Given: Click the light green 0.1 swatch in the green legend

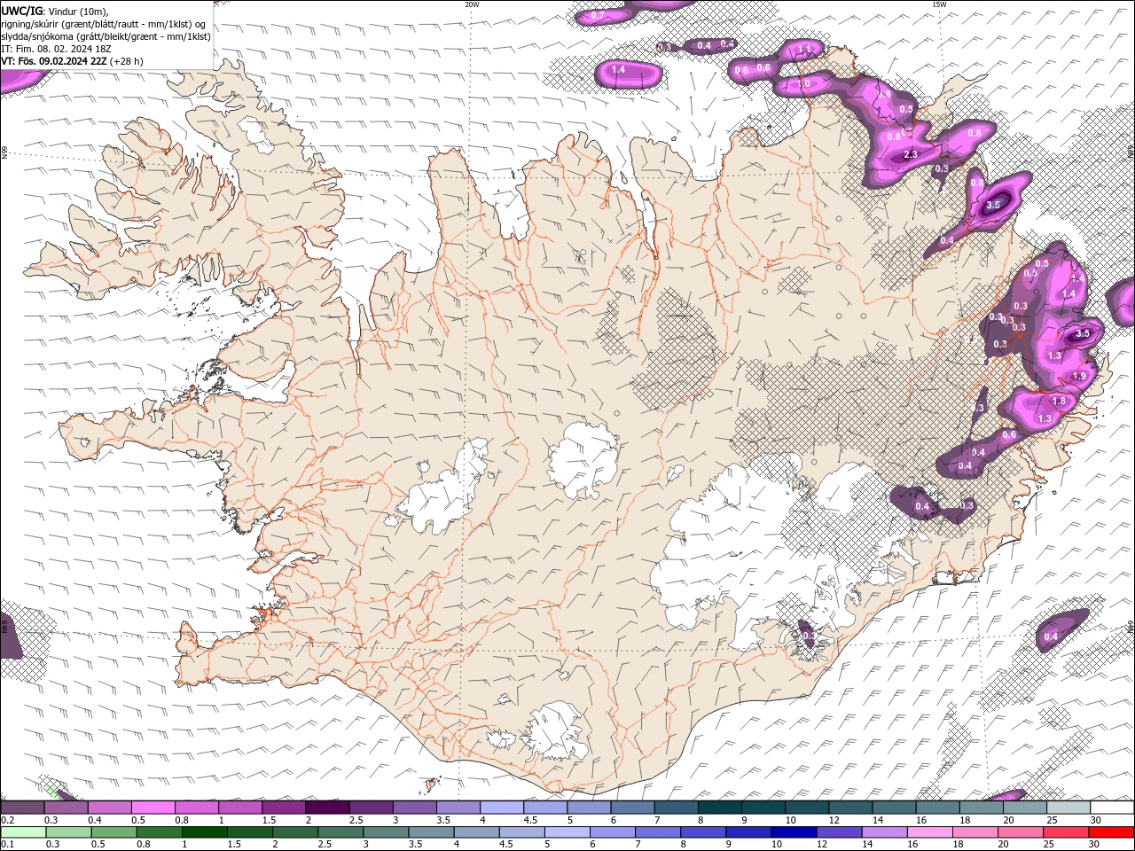Looking at the screenshot, I should pos(24,832).
